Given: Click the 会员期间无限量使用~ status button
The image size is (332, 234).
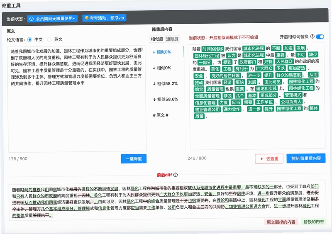Looking at the screenshot, I should click(x=52, y=19).
